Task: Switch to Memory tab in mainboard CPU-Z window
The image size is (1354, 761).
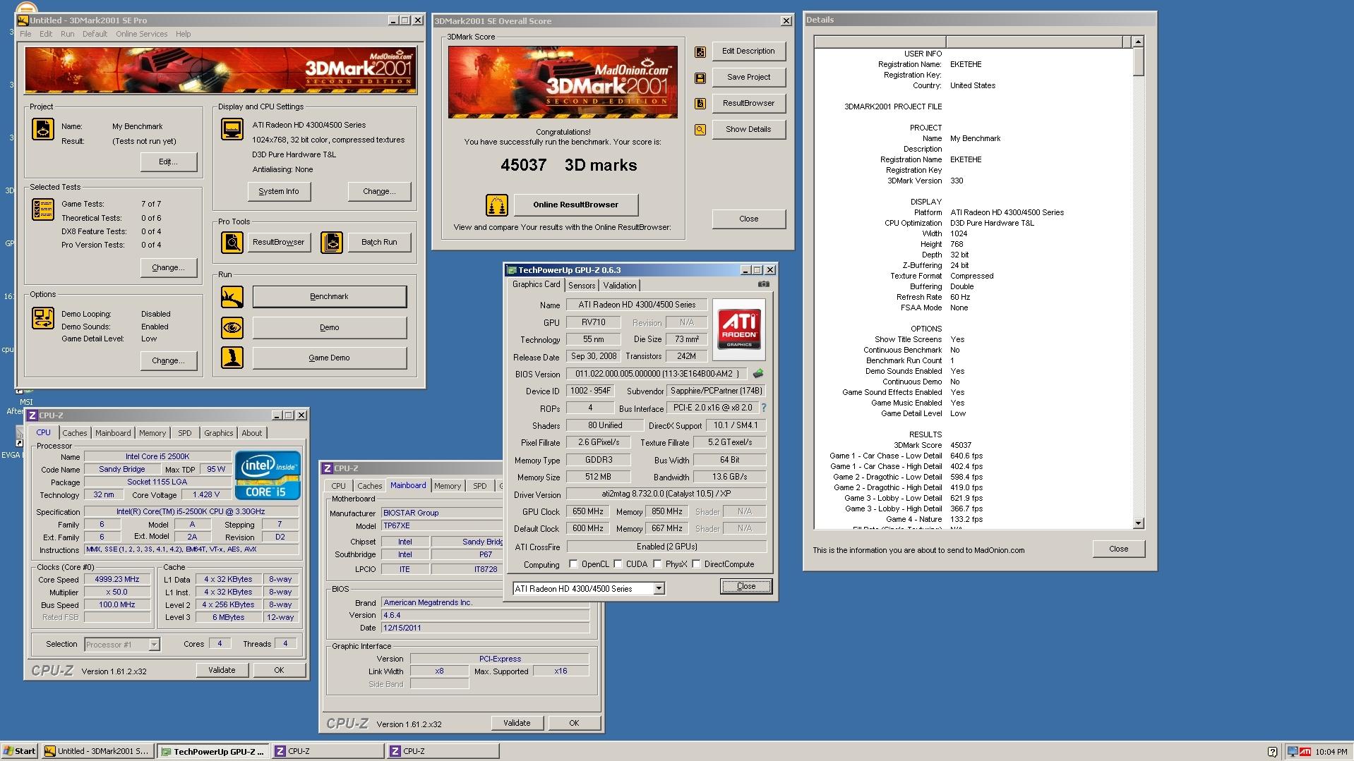Action: 448,486
